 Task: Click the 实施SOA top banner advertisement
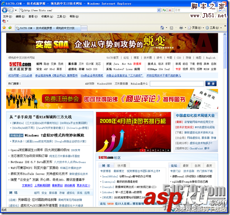112,43
